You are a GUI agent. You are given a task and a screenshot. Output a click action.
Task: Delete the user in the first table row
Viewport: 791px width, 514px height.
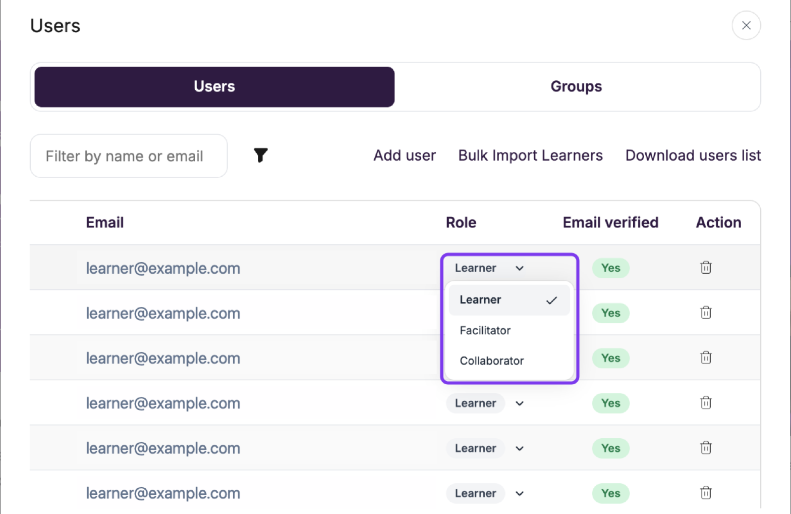coord(706,268)
